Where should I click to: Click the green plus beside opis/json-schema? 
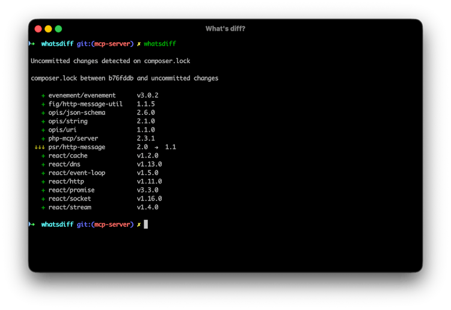pos(43,113)
